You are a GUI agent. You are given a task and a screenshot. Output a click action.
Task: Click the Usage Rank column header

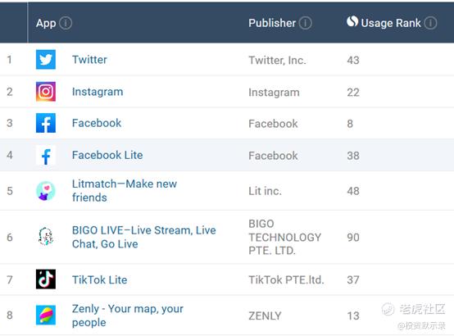(x=392, y=23)
